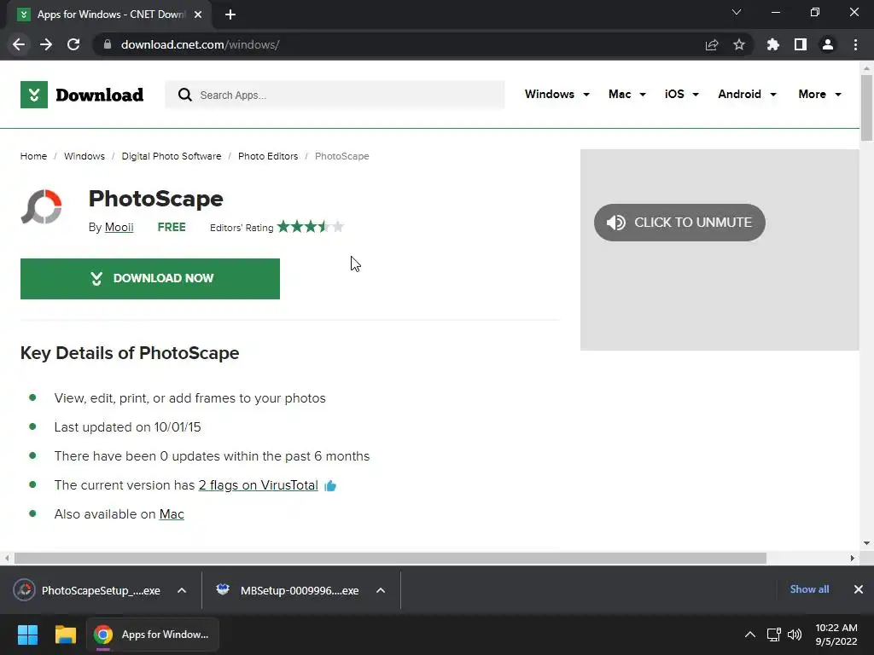Bookmark this page with the star icon
874x655 pixels.
point(738,44)
